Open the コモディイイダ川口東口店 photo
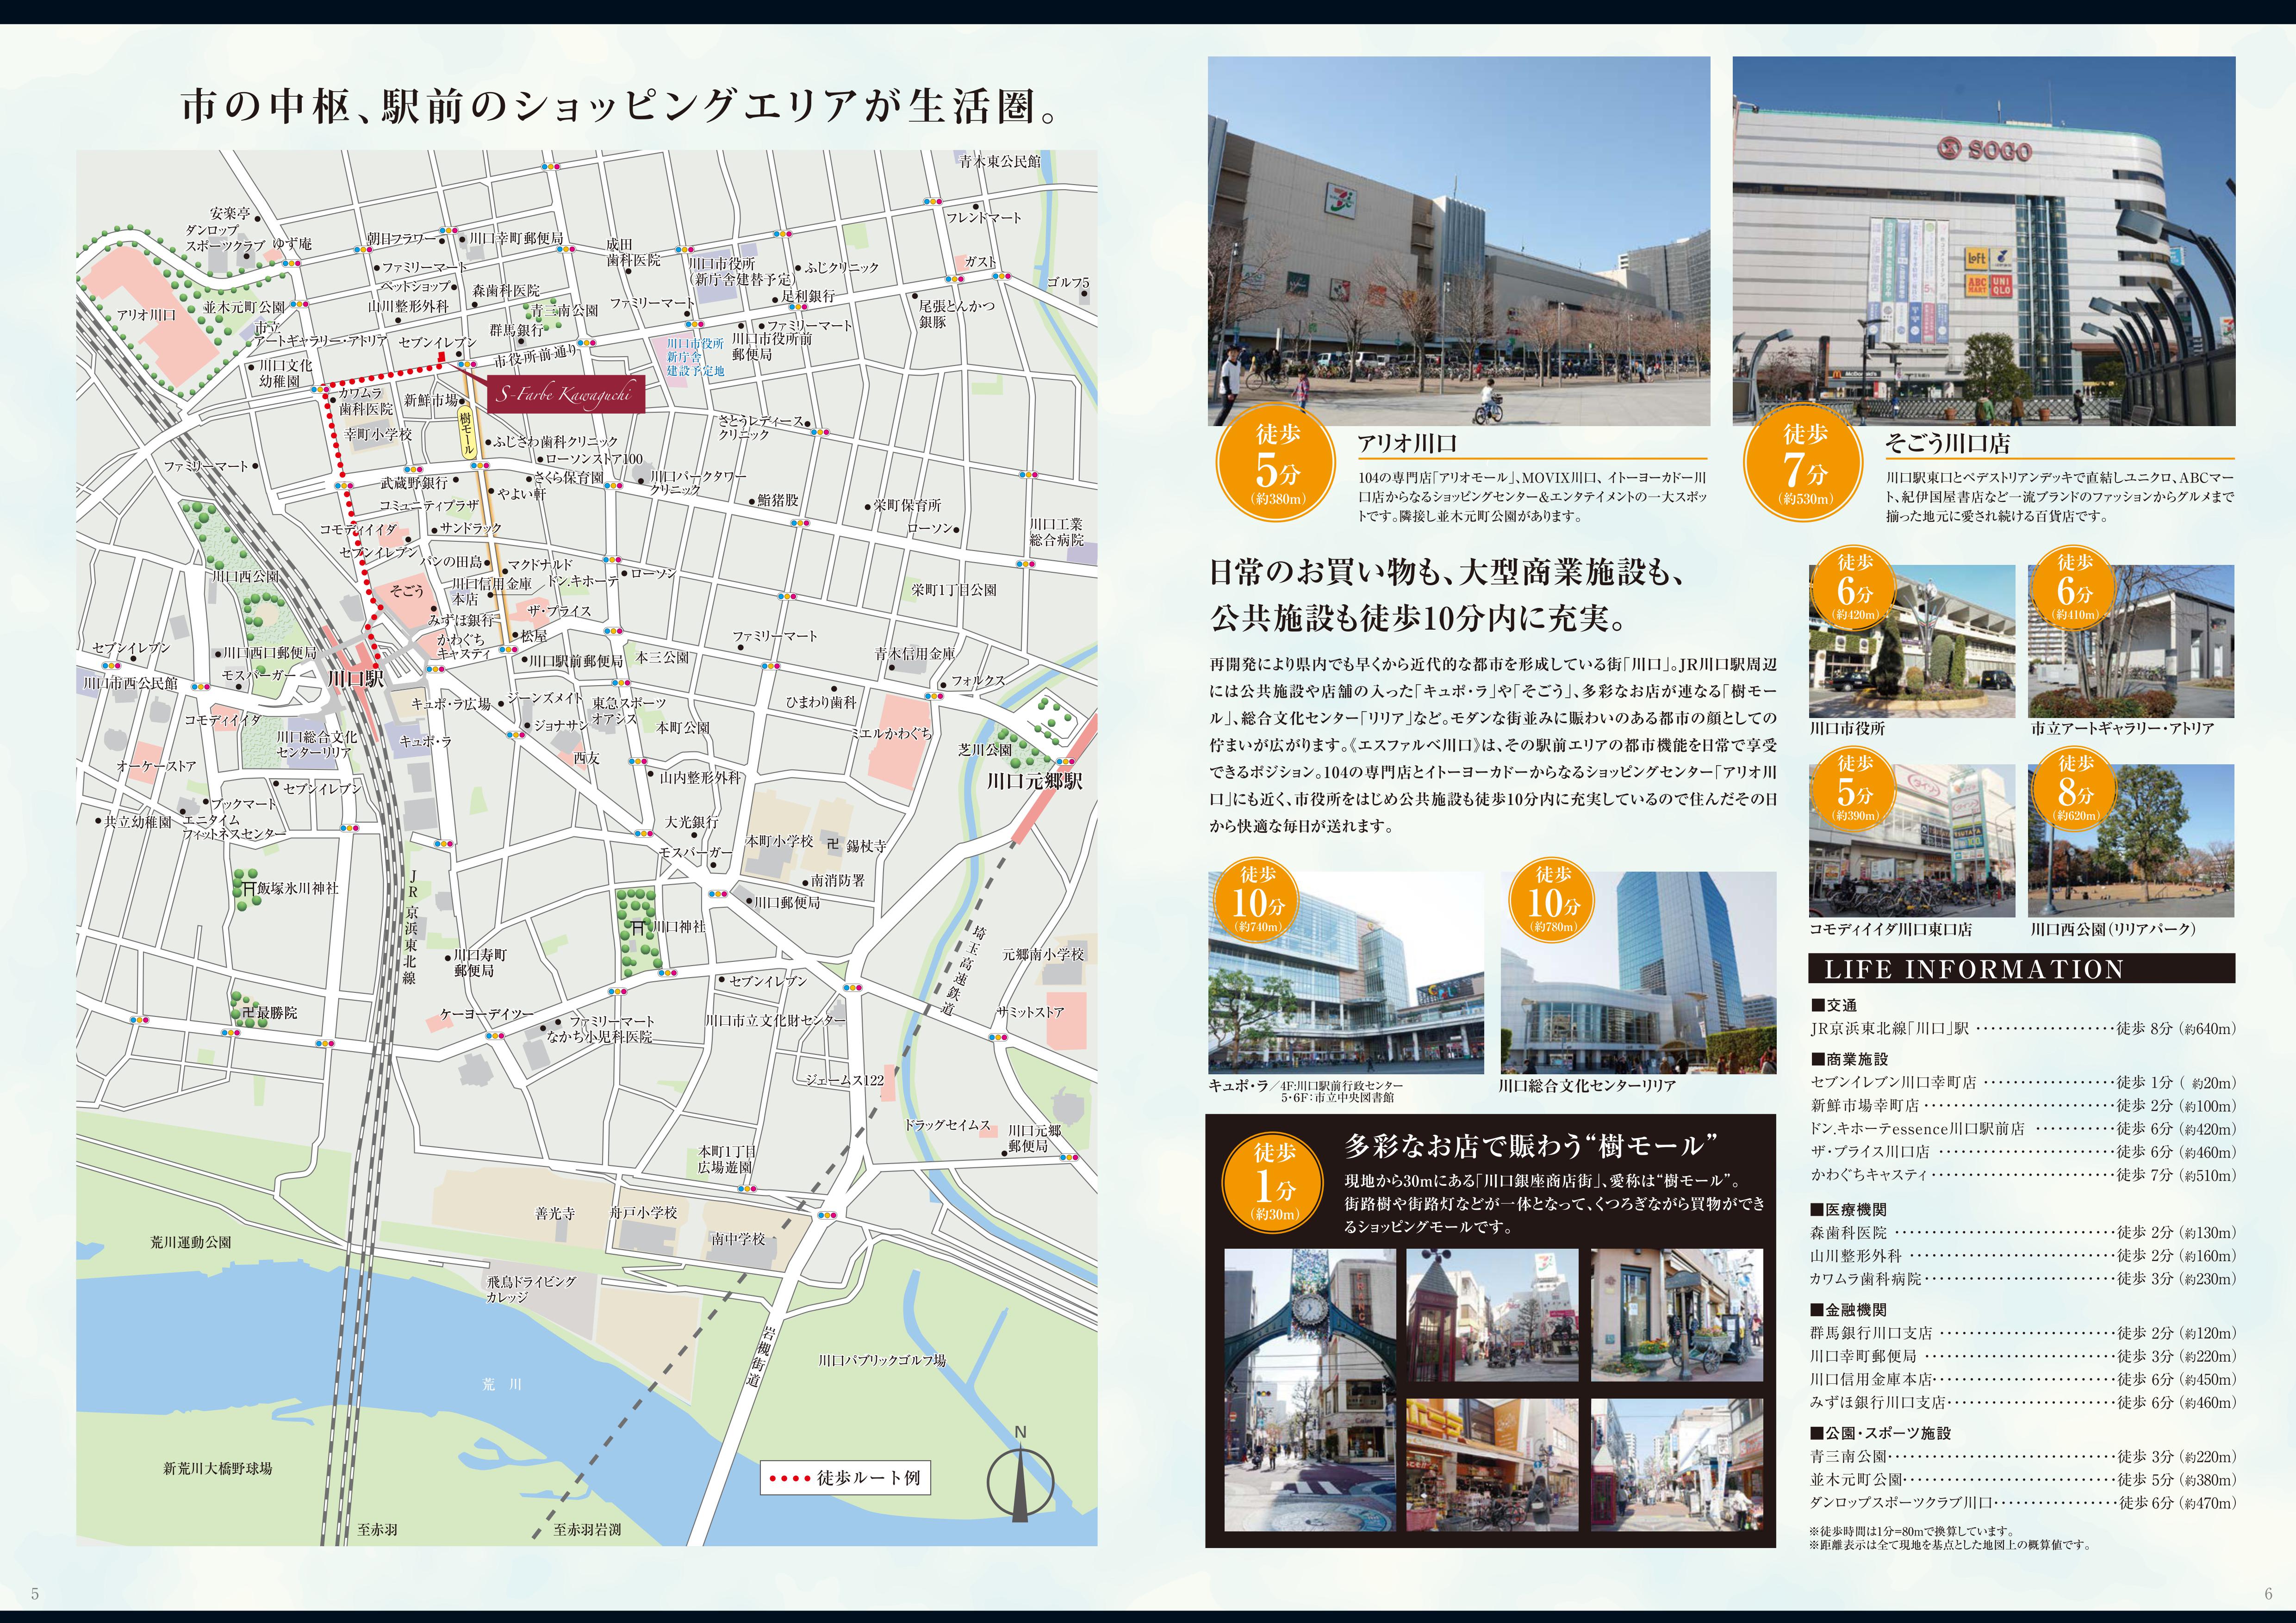The height and width of the screenshot is (1623, 2296). [1912, 841]
